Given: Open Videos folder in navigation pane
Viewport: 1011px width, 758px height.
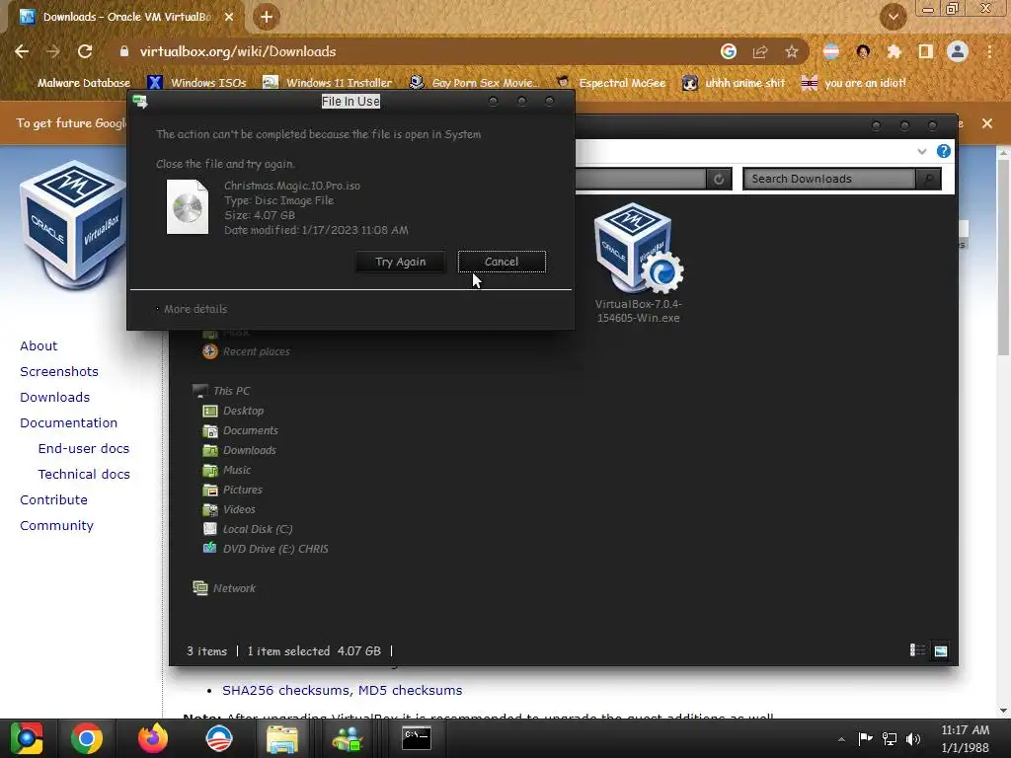Looking at the screenshot, I should [229, 510].
